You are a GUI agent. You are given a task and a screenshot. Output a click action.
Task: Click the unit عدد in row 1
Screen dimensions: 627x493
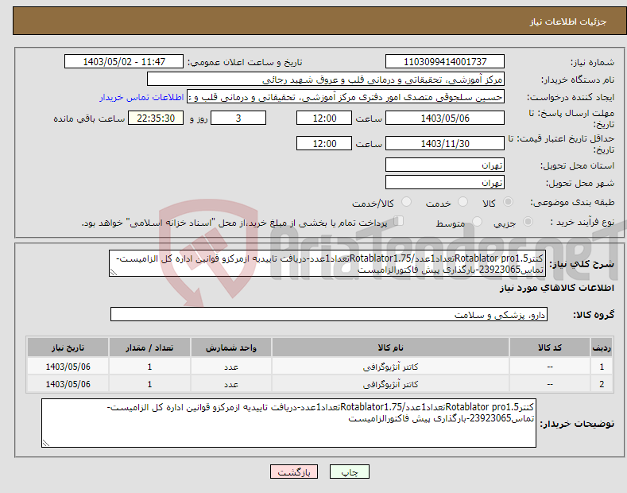tap(231, 367)
